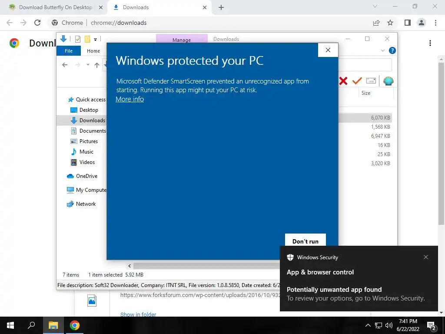Image resolution: width=445 pixels, height=334 pixels.
Task: Click the Show in folder link
Action: tap(138, 314)
